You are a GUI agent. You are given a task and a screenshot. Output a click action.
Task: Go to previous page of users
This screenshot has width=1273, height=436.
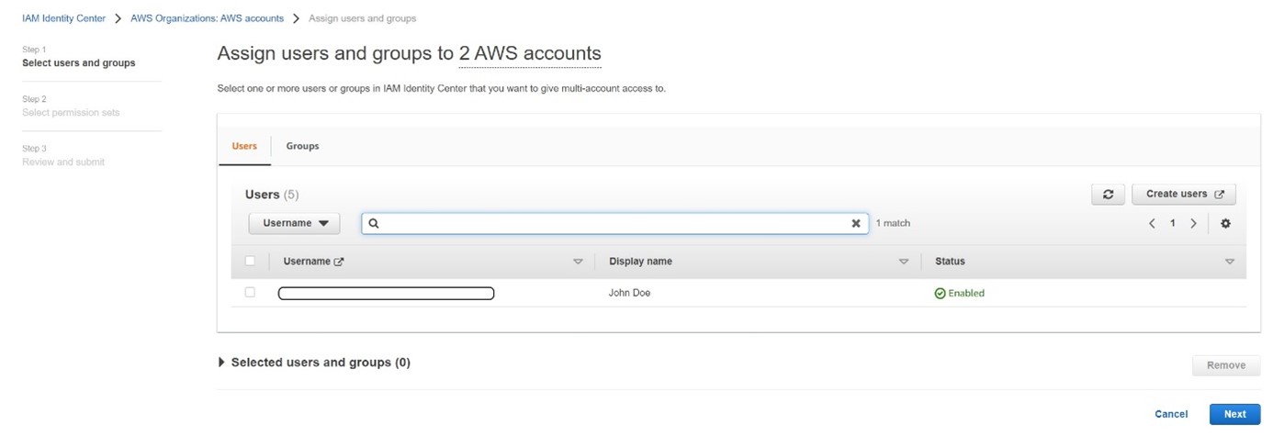(x=1153, y=224)
